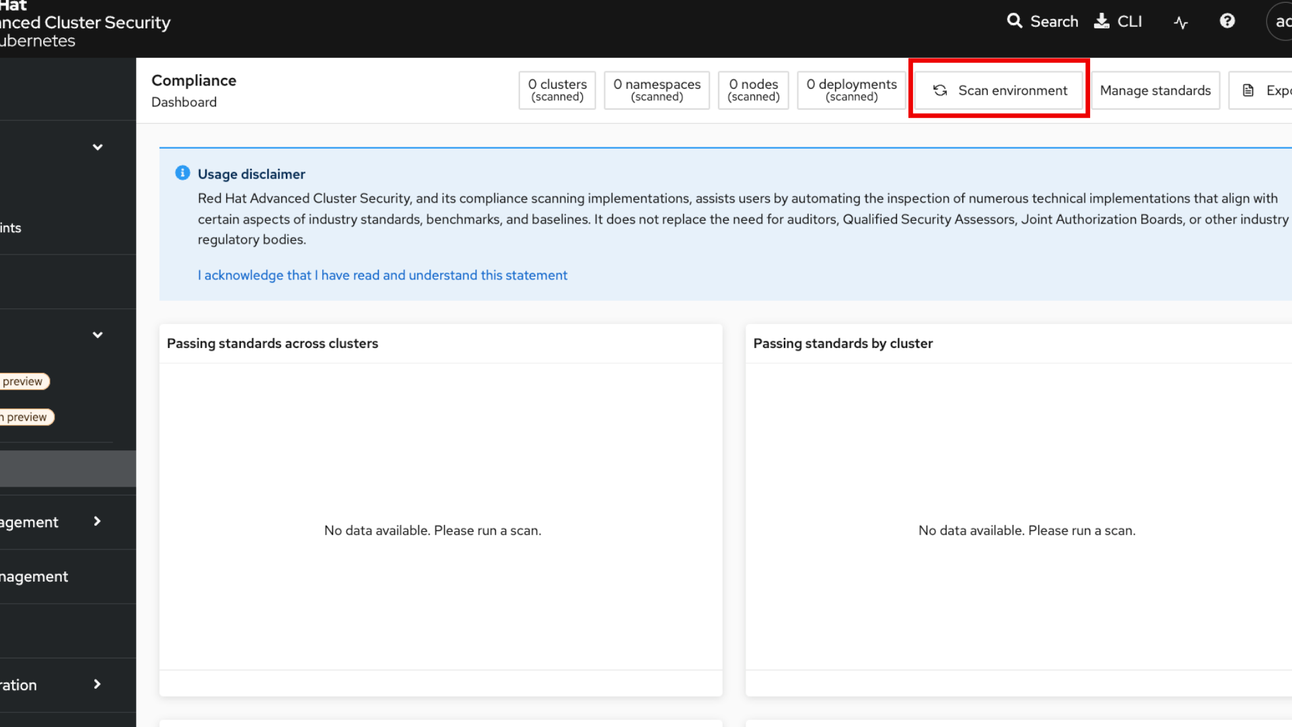Viewport: 1292px width, 727px height.
Task: Collapse the sidebar section above preview items
Action: pyautogui.click(x=98, y=335)
